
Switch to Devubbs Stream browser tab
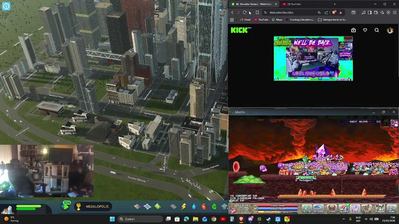pyautogui.click(x=253, y=4)
